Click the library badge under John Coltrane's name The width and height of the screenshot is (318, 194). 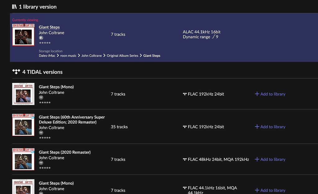[x=41, y=38]
